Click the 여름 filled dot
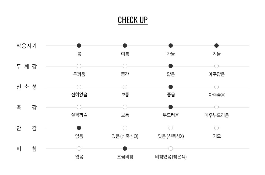The height and width of the screenshot is (175, 265). pyautogui.click(x=125, y=46)
